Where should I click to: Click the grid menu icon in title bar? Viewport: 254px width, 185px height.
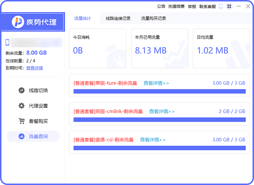point(229,6)
